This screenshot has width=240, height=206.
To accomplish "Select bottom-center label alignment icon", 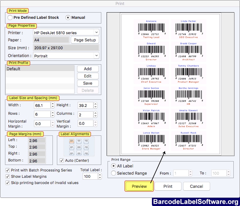I will point(79,153).
